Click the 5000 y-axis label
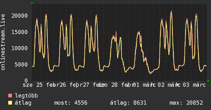The height and width of the screenshot is (110, 211). (21, 64)
